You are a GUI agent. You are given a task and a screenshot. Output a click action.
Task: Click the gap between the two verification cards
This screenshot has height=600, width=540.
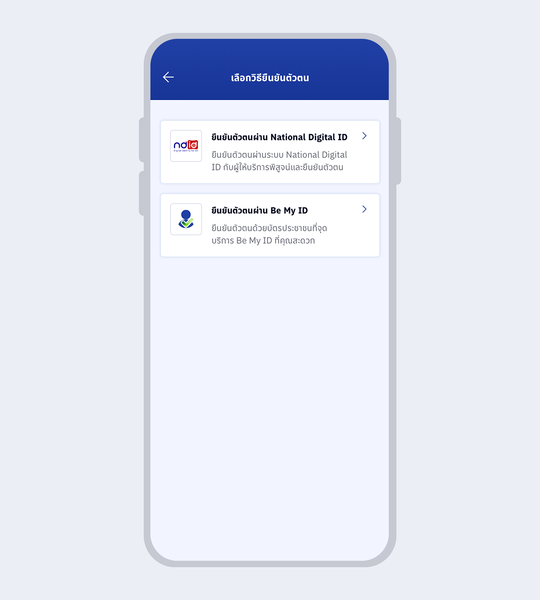pos(270,189)
